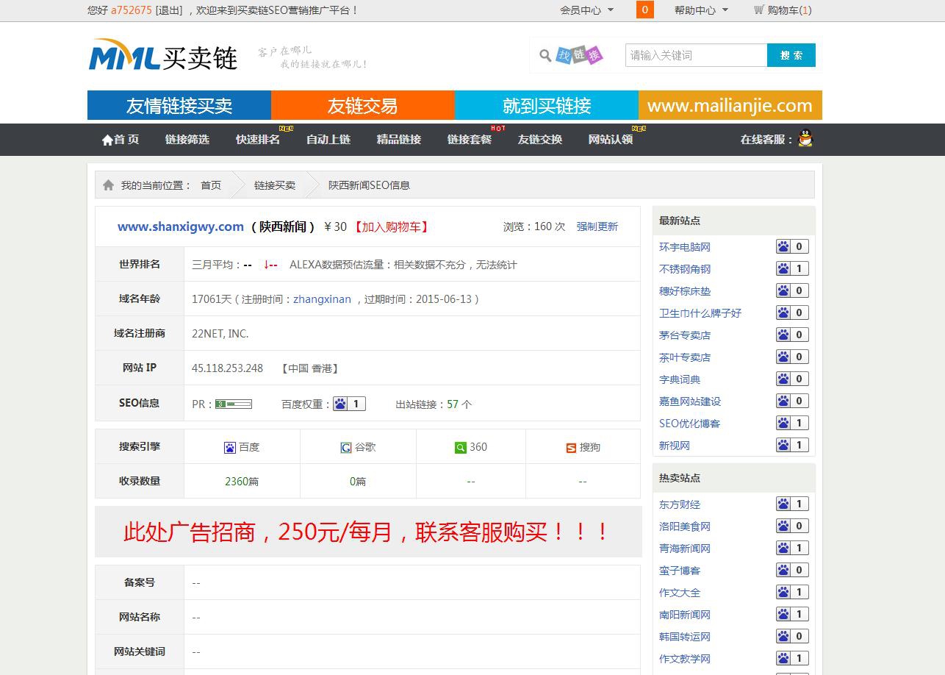Click the Google 谷歌 engine icon
This screenshot has height=675, width=945.
(x=346, y=447)
